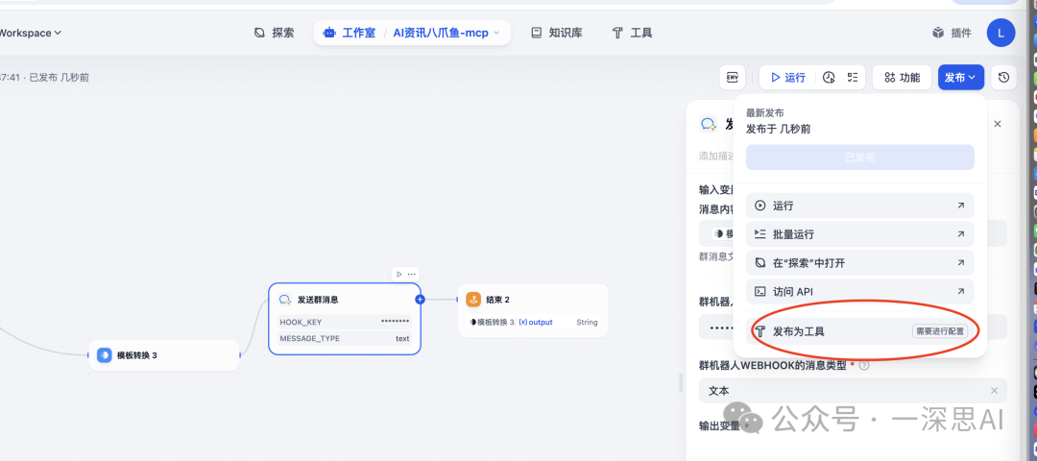The height and width of the screenshot is (461, 1037).
Task: Open the ENV environment variables icon
Action: pyautogui.click(x=732, y=78)
